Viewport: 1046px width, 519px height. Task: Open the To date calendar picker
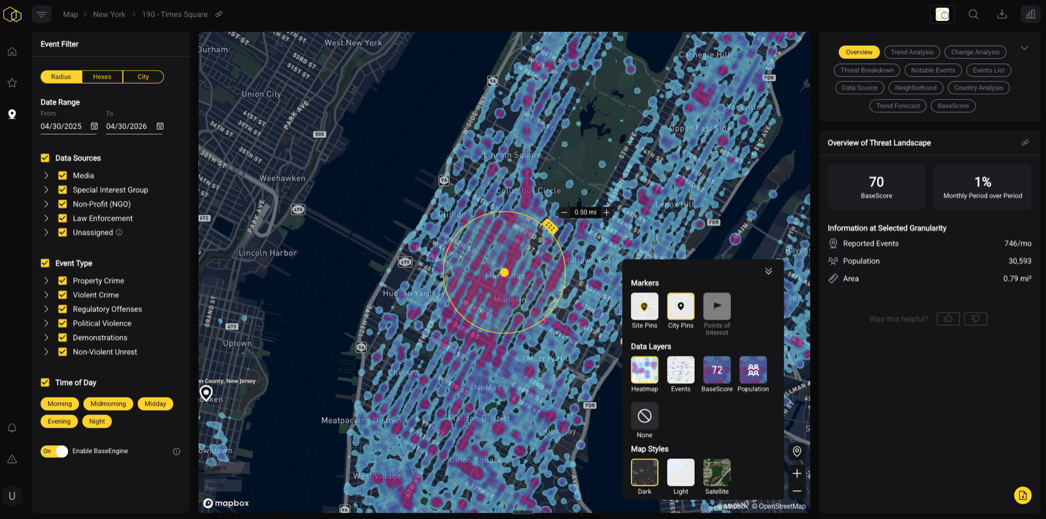tap(160, 126)
